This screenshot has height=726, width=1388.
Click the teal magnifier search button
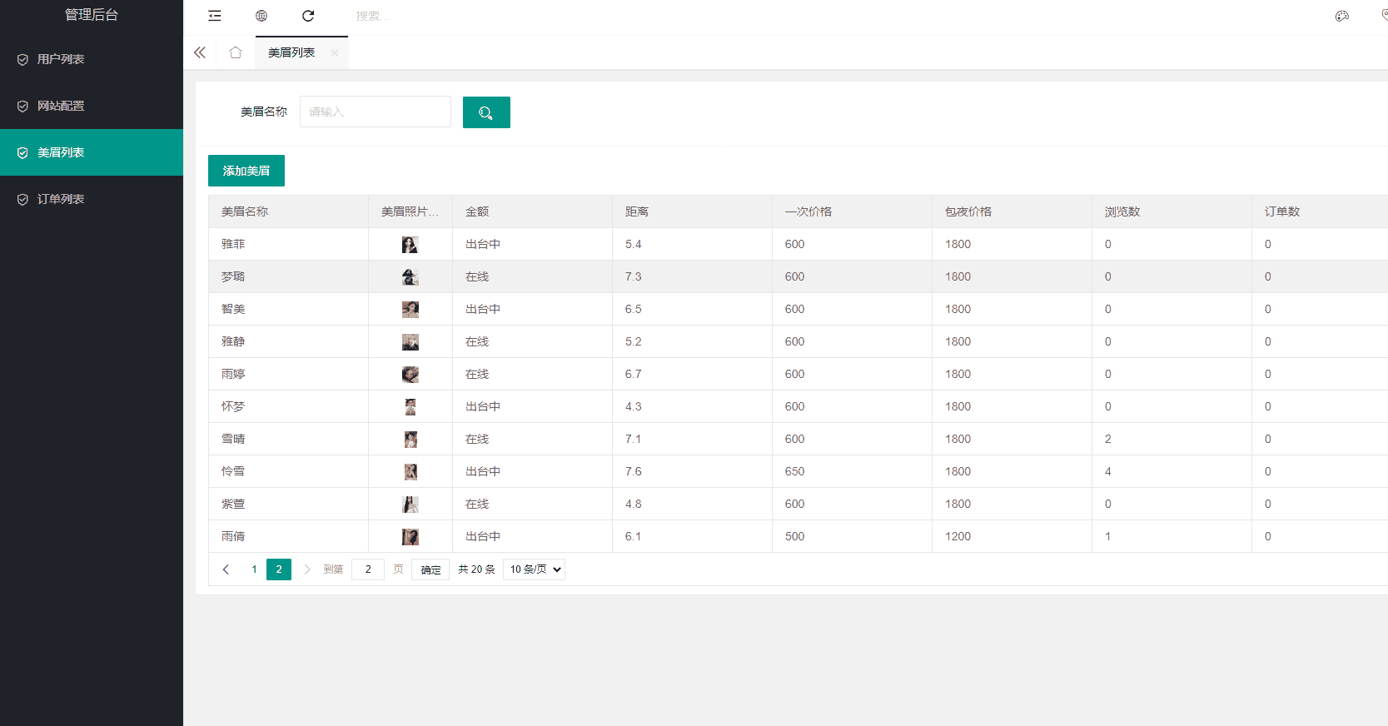click(x=486, y=112)
